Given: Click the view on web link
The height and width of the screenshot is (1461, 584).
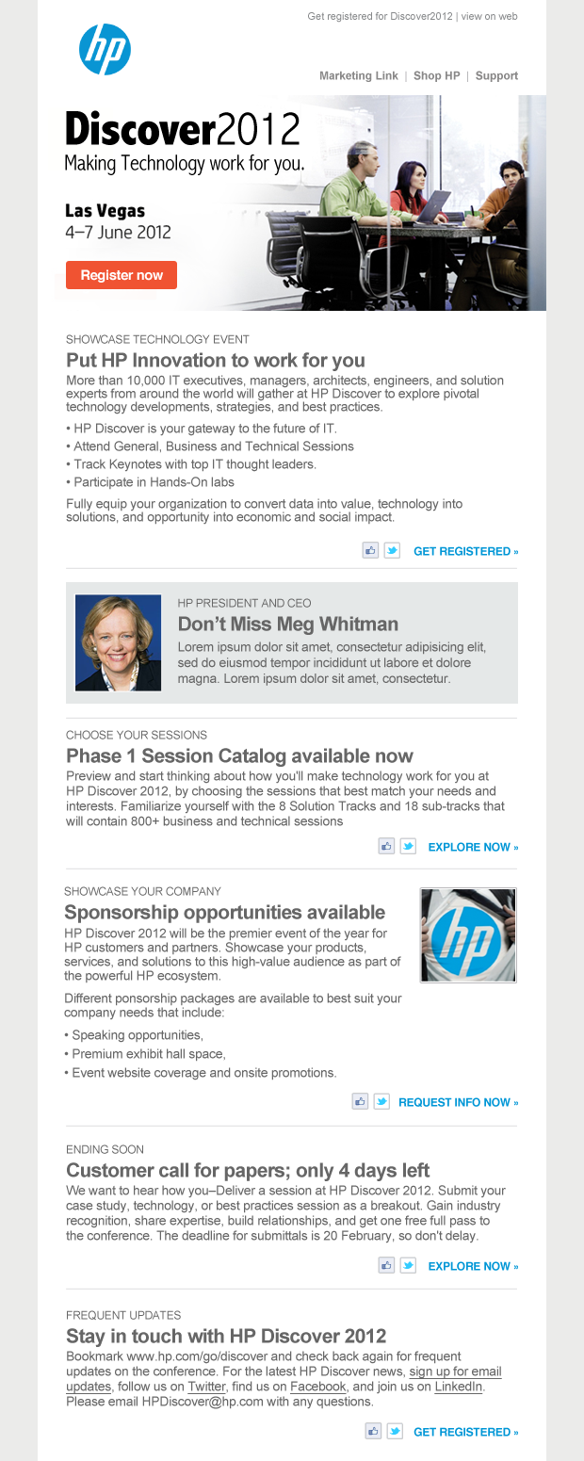Looking at the screenshot, I should coord(490,17).
